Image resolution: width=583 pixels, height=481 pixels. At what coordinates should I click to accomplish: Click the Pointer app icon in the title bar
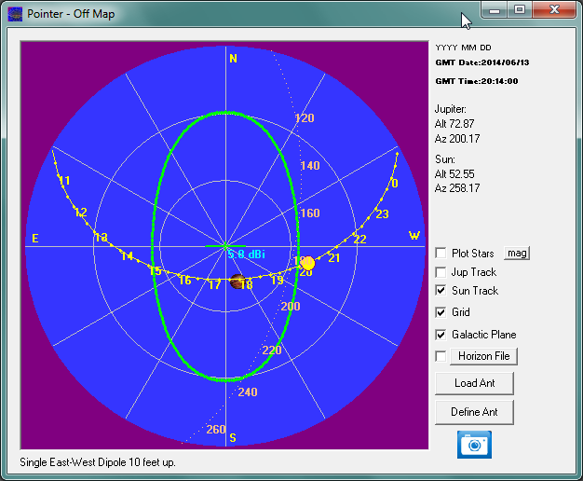[x=15, y=13]
